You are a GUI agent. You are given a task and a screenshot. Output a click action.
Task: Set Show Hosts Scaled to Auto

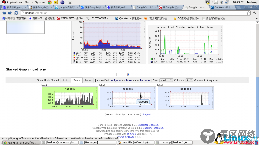point(66,80)
